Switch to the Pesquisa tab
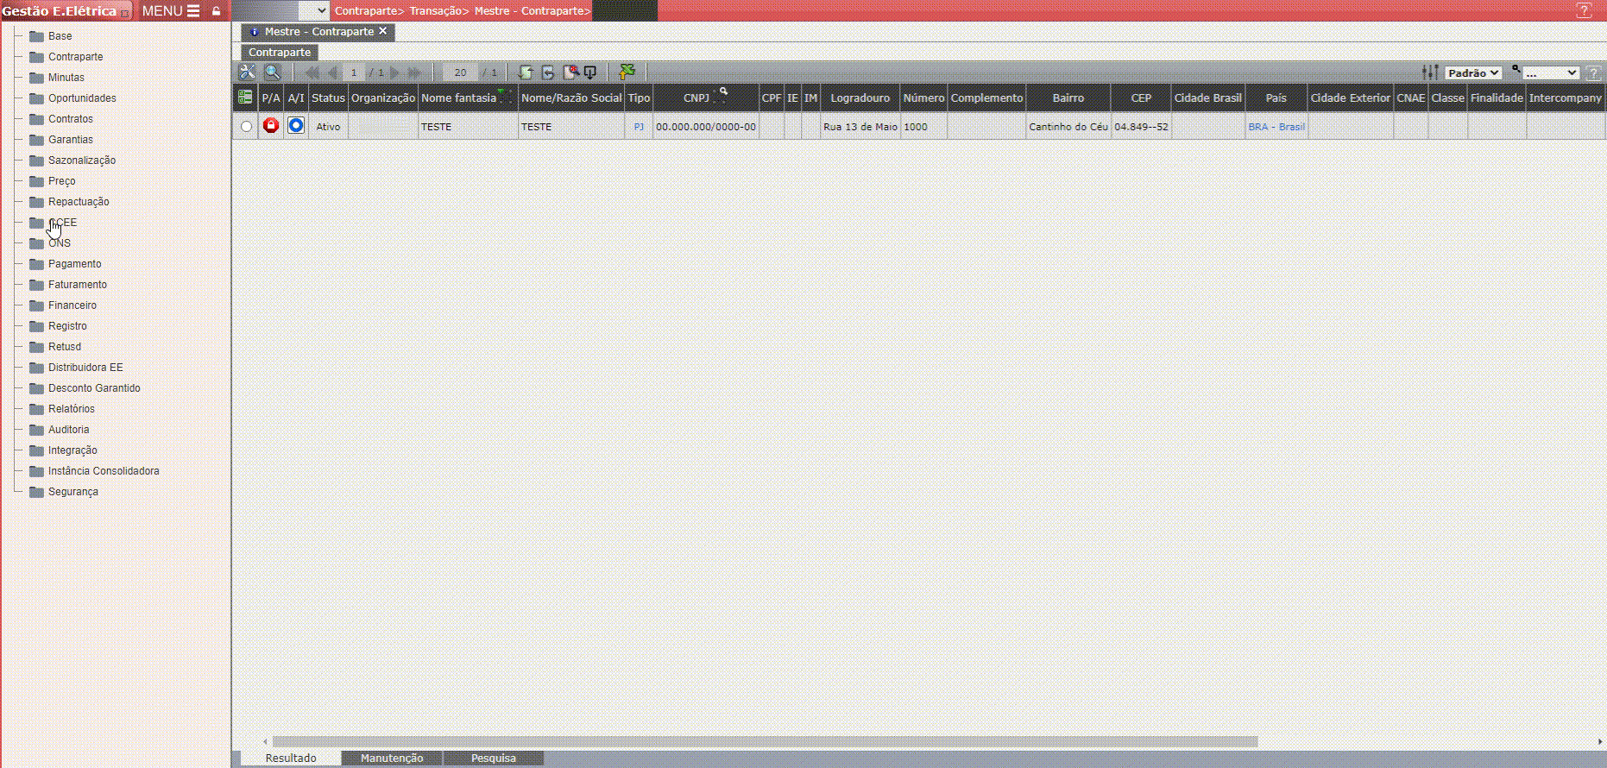The height and width of the screenshot is (768, 1607). click(493, 758)
